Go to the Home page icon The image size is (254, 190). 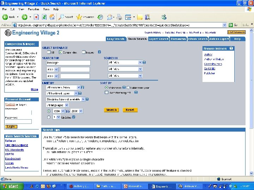(52, 17)
